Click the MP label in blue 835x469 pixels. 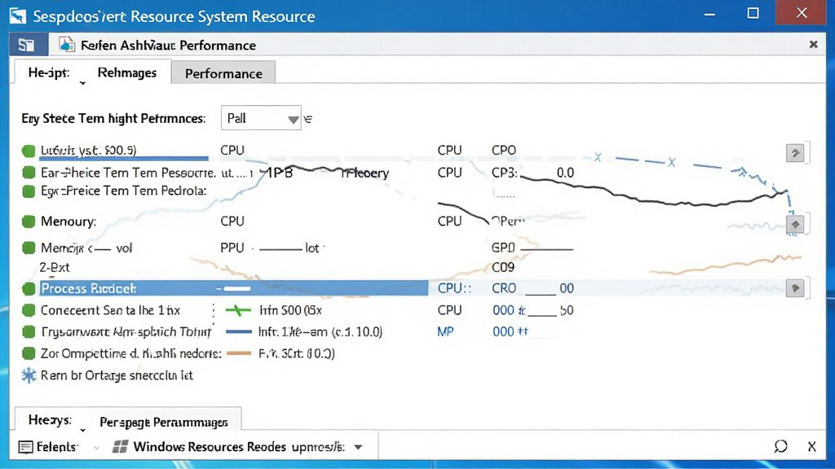(x=445, y=332)
